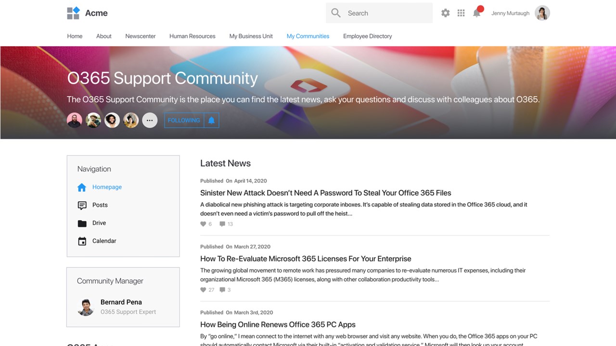The image size is (616, 346).
Task: Click Jenny Murtaugh user name
Action: pos(510,13)
